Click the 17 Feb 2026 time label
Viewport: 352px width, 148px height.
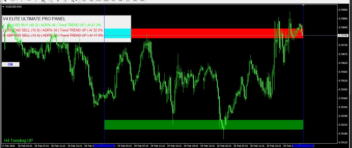pos(8,146)
